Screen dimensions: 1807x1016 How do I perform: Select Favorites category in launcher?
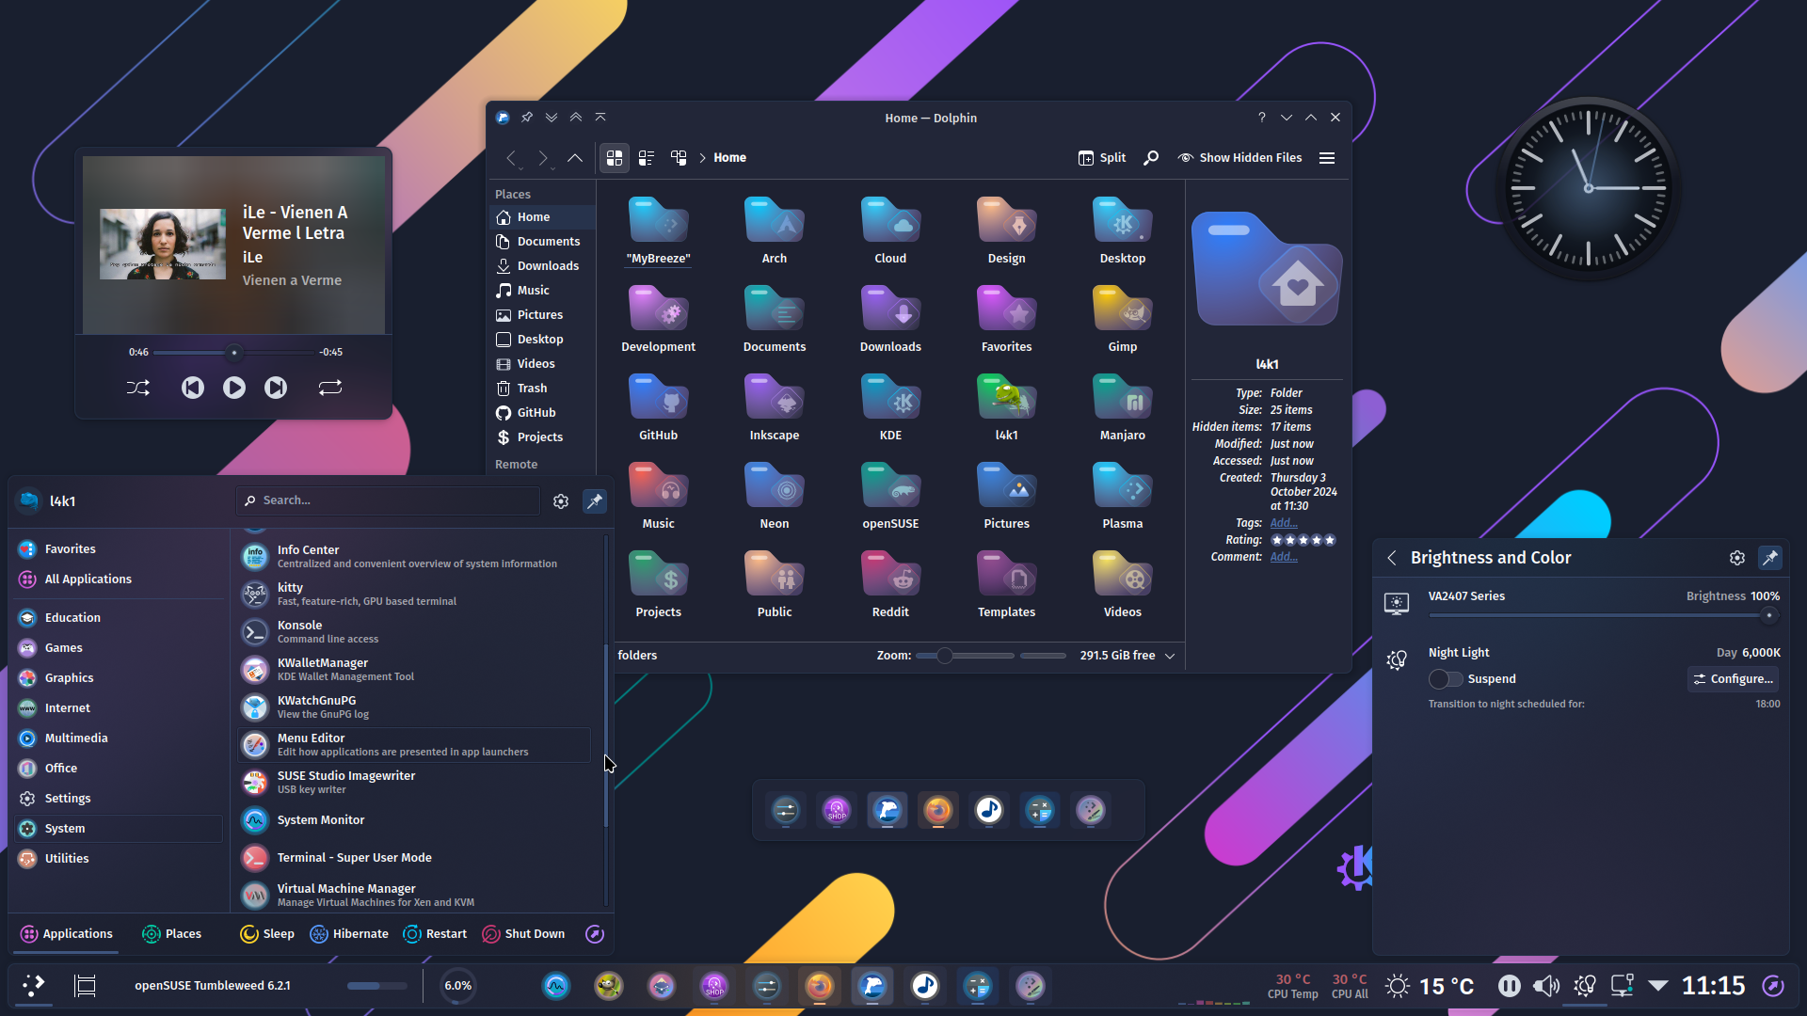pos(119,549)
